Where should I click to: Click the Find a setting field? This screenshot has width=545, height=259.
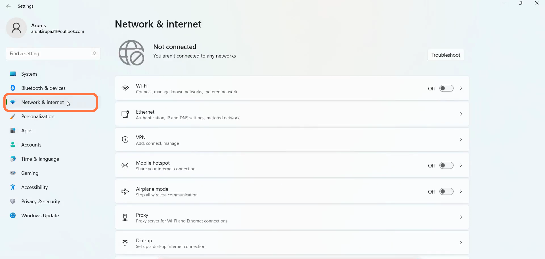pos(53,54)
